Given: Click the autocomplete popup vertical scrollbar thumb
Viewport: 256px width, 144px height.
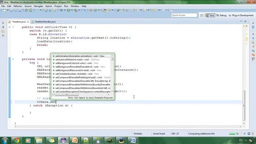Looking at the screenshot, I should [x=112, y=59].
